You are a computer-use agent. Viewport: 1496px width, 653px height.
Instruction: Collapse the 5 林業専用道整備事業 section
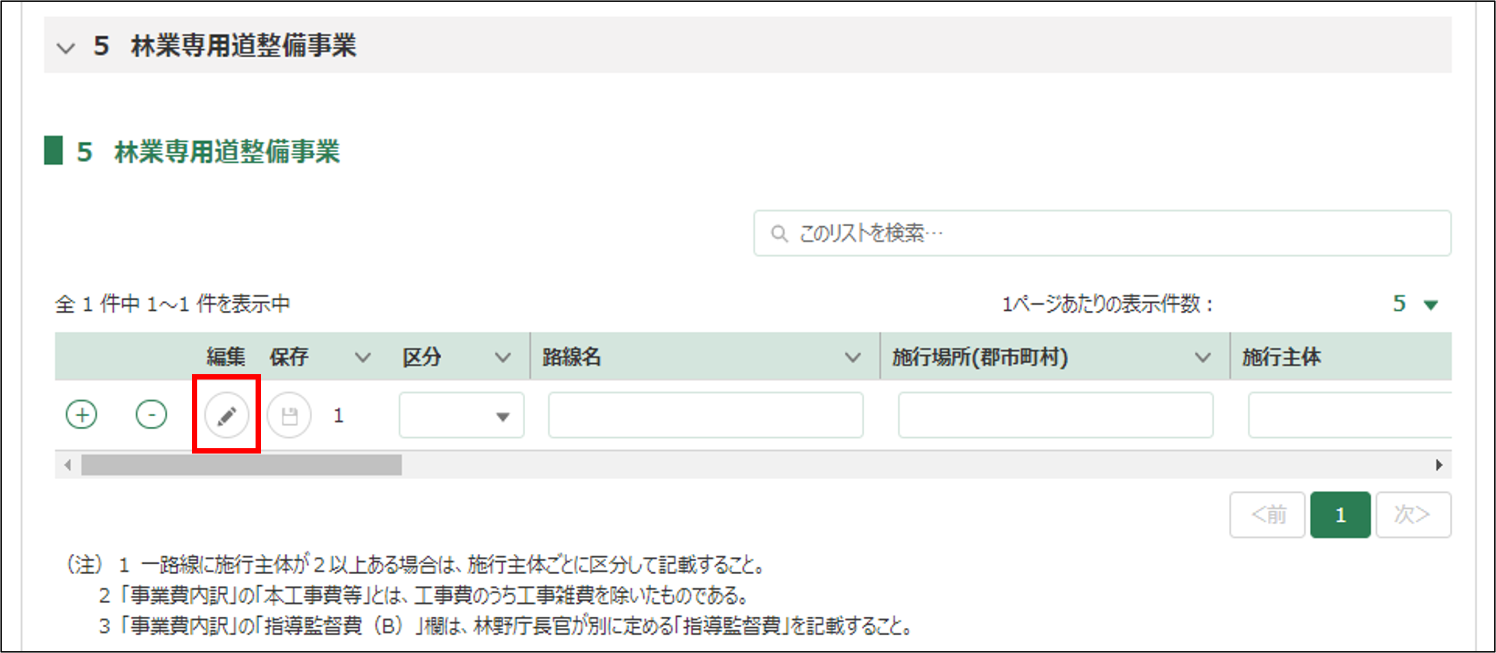[66, 48]
